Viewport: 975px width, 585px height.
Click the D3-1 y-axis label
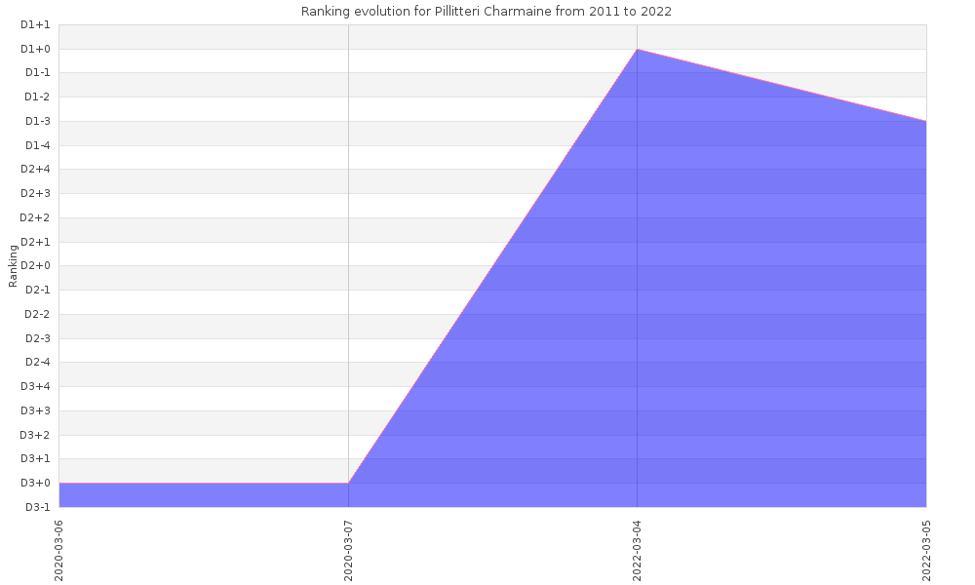coord(36,507)
